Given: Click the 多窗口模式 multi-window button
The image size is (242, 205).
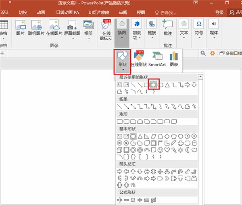Looking at the screenshot, I should [x=231, y=53].
